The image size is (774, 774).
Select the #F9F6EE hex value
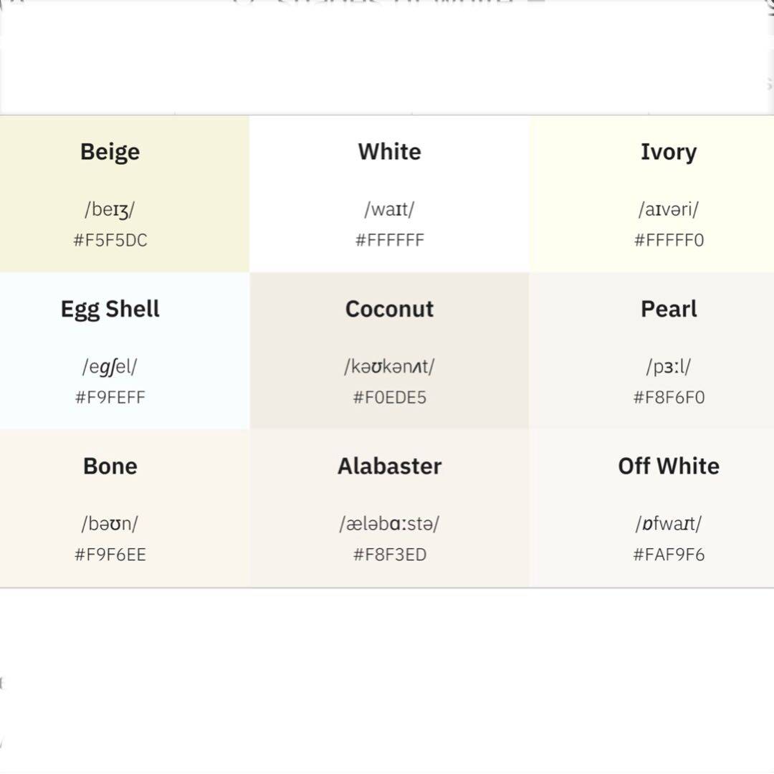pos(110,554)
